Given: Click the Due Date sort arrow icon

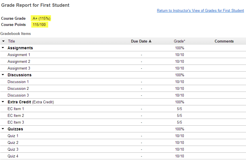Looking at the screenshot, I should [x=150, y=41].
